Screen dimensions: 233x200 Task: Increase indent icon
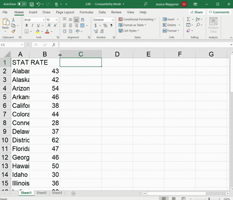tap(70, 31)
